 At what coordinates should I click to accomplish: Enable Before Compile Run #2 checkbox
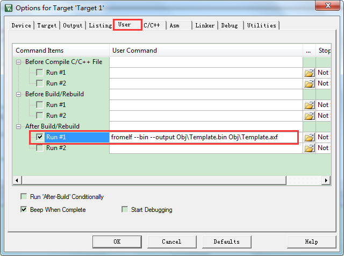40,83
